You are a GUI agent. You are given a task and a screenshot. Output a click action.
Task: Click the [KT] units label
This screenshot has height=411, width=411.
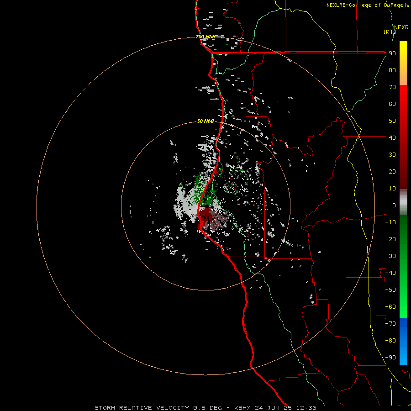click(389, 32)
